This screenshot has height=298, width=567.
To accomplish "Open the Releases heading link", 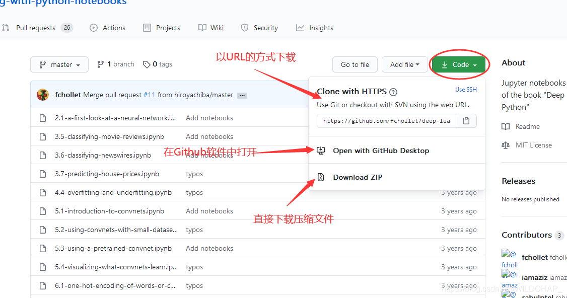I will pyautogui.click(x=518, y=181).
